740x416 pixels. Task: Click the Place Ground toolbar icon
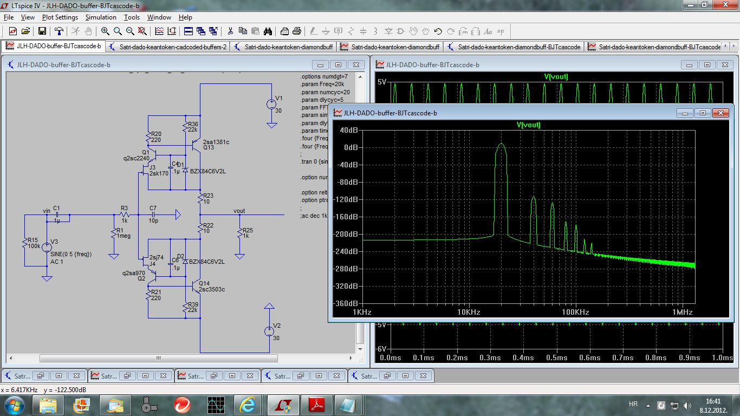[326, 31]
